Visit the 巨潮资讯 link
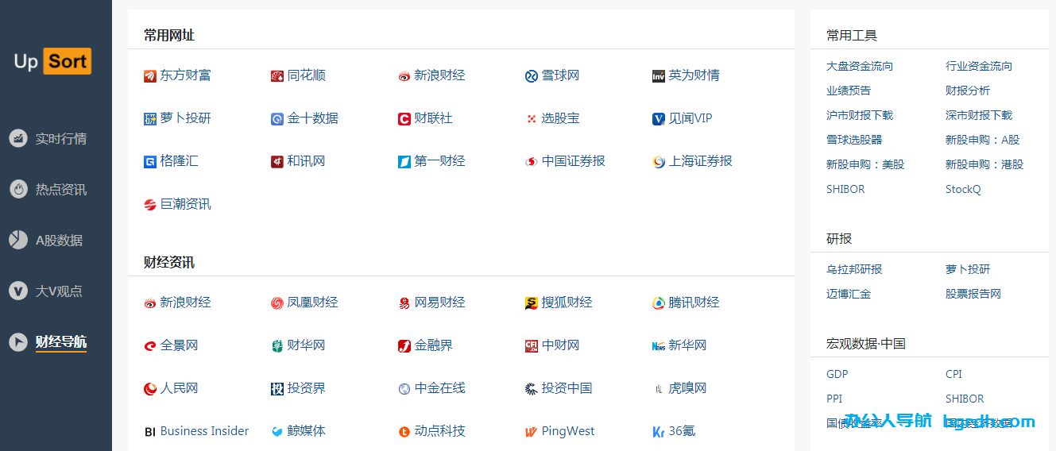1056x451 pixels. 185,204
